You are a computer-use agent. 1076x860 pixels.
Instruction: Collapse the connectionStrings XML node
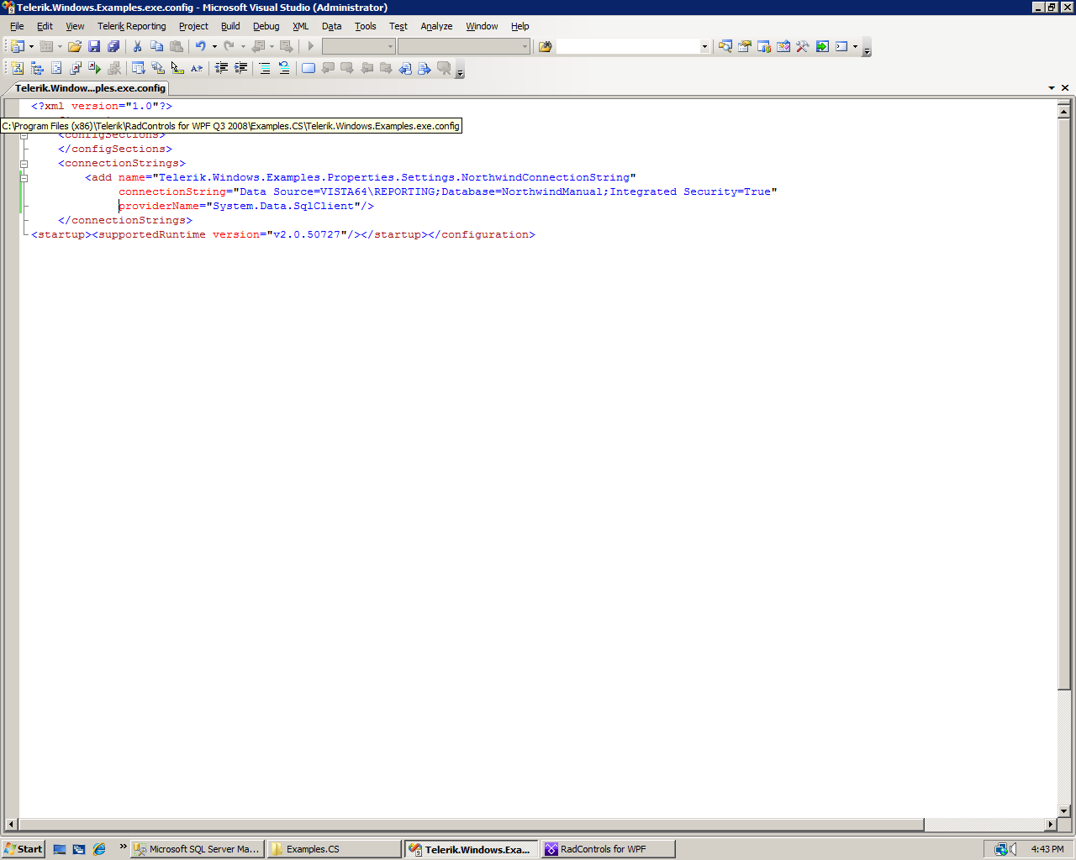point(24,164)
